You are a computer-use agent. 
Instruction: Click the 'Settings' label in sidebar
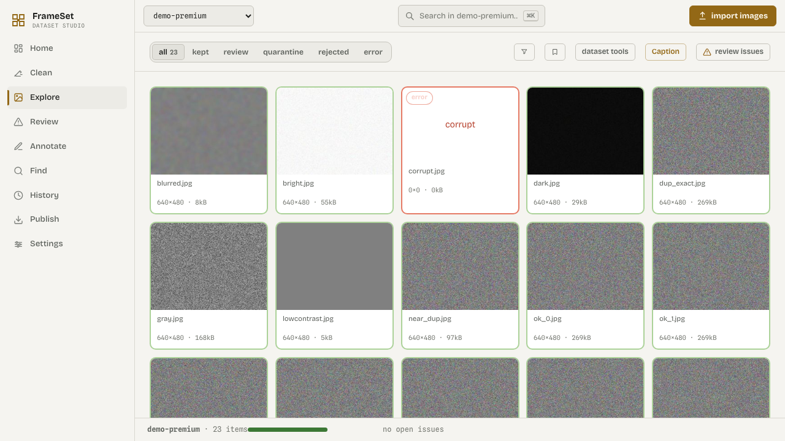pyautogui.click(x=47, y=244)
